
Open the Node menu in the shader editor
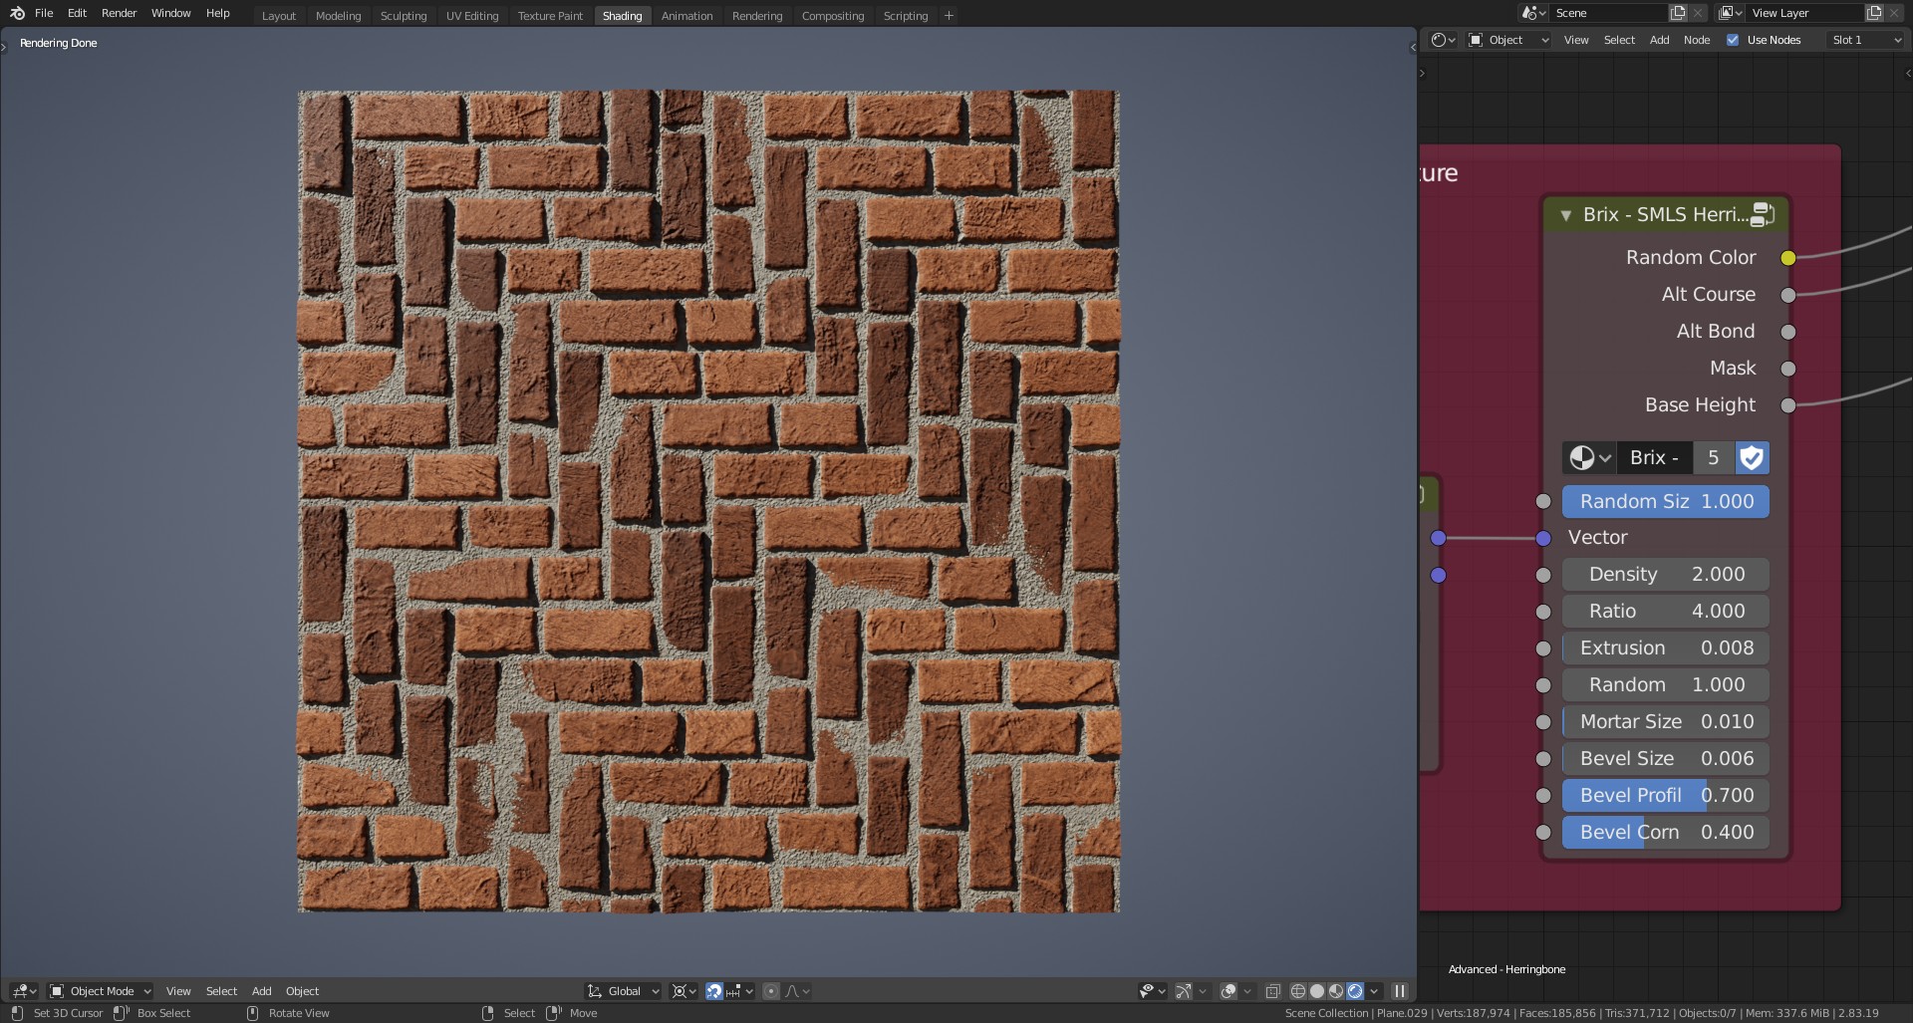[x=1696, y=40]
